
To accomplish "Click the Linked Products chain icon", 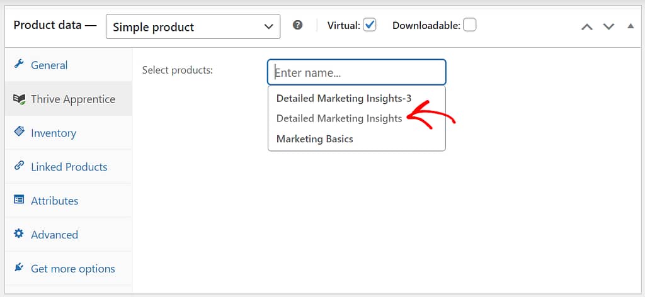I will pyautogui.click(x=19, y=165).
